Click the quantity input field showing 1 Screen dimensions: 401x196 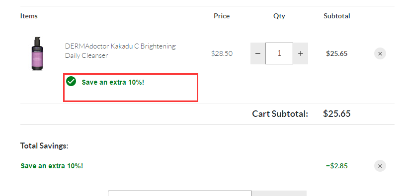point(279,53)
